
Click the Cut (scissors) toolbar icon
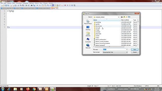(18, 5)
